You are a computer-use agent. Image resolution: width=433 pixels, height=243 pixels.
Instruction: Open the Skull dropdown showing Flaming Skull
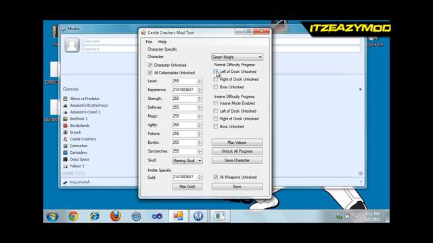pos(187,161)
